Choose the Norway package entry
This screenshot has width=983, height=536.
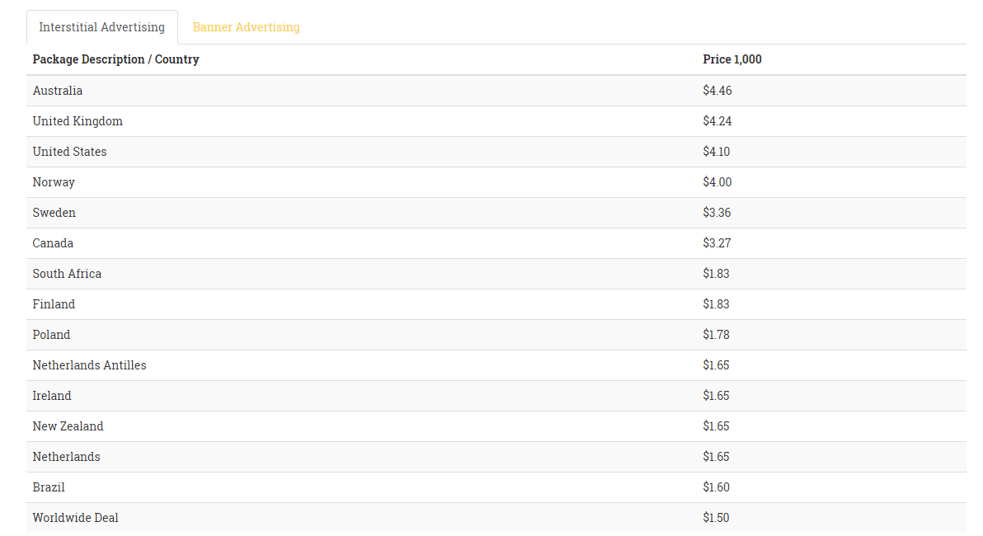496,182
